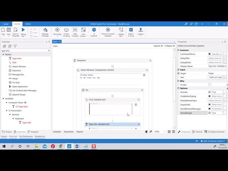Click Add To Source Control
The height and width of the screenshot is (171, 228).
tap(213, 141)
